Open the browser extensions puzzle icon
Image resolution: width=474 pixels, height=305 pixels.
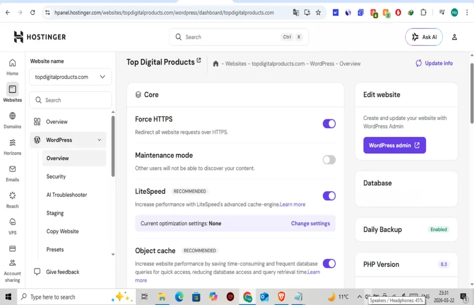click(x=423, y=13)
